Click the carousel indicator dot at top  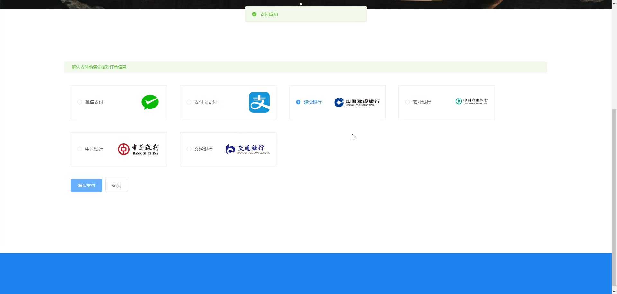[301, 4]
